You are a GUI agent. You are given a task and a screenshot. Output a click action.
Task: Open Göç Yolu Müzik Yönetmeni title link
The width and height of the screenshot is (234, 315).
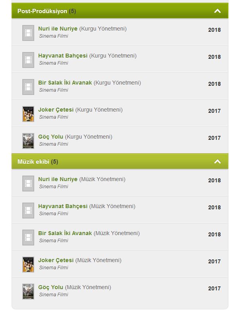tap(51, 287)
